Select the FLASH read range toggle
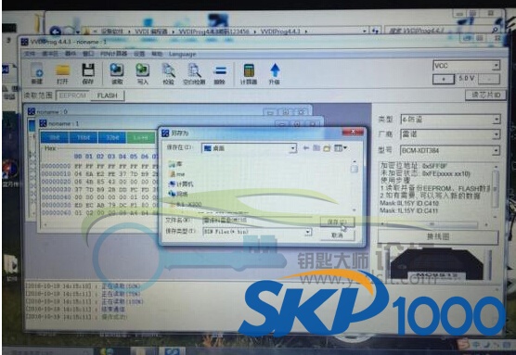 (108, 95)
